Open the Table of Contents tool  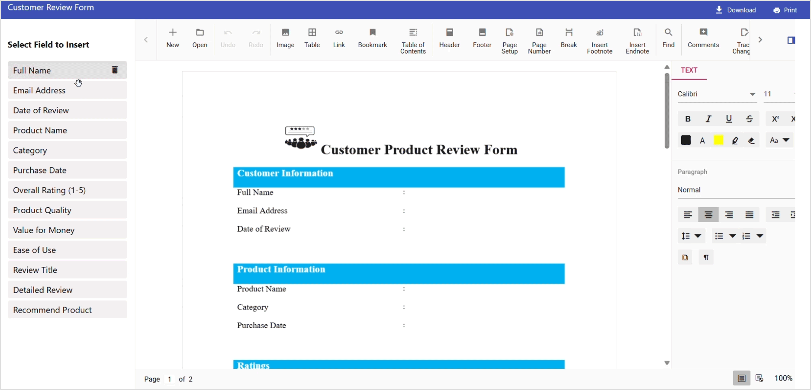pyautogui.click(x=413, y=41)
